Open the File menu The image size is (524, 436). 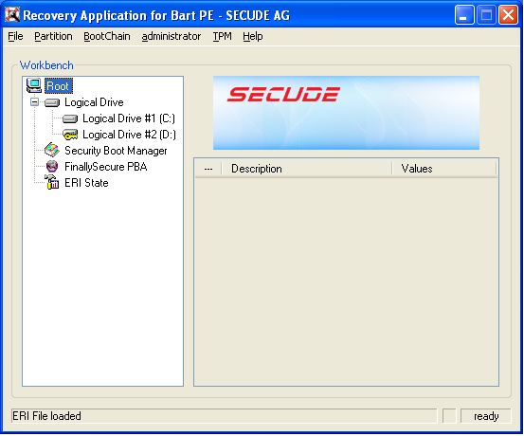[15, 36]
